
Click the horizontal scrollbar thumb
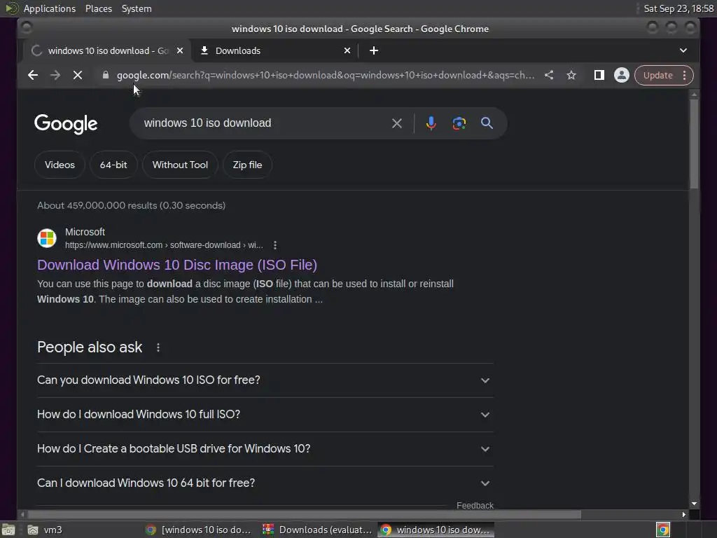point(304,515)
